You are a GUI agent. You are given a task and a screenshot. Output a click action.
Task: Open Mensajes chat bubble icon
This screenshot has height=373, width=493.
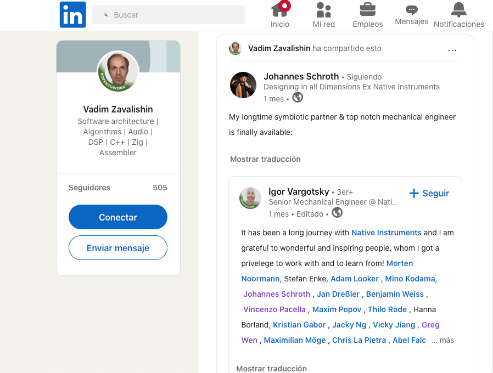pos(411,10)
